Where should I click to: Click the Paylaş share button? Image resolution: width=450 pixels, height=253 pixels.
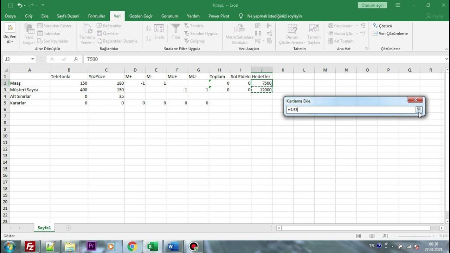(x=435, y=16)
